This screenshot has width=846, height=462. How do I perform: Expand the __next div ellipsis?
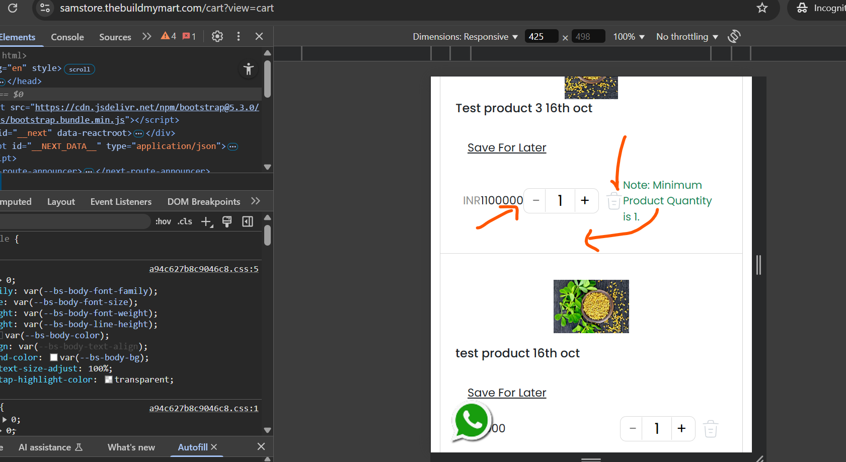click(139, 133)
